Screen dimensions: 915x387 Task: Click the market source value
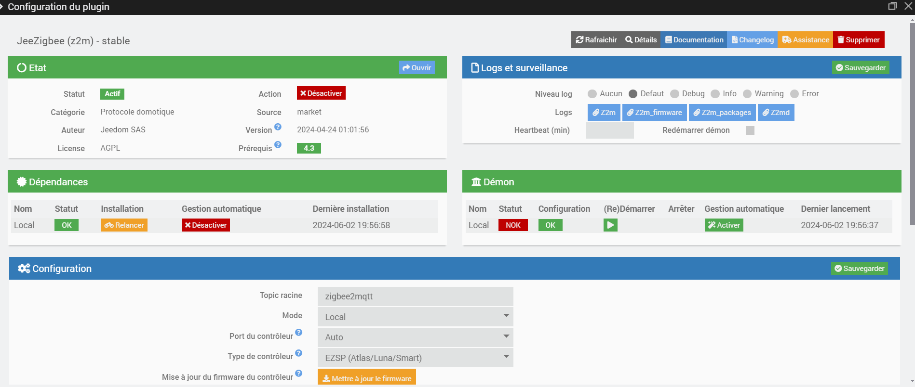pos(309,112)
